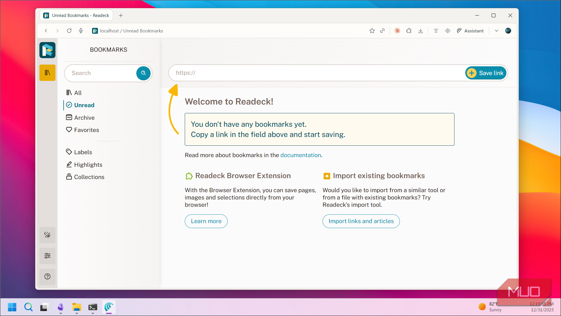Show All bookmarks
Image resolution: width=561 pixels, height=316 pixels.
(x=74, y=93)
